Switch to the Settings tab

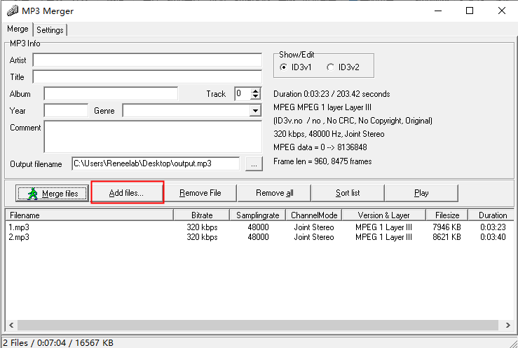(x=50, y=30)
